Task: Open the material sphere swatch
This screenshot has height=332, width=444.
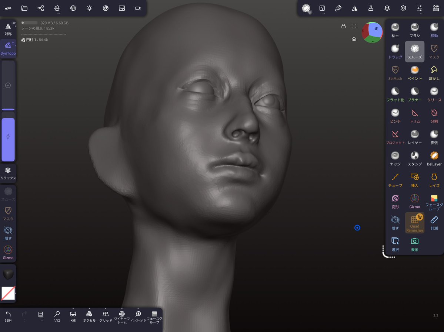Action: pos(8,274)
